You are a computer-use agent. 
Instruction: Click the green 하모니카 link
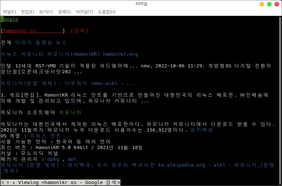click(70, 112)
